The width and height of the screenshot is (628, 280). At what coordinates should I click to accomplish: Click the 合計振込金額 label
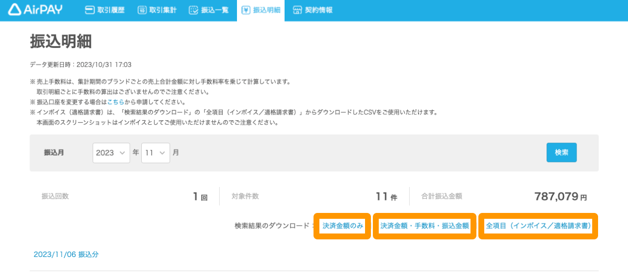[442, 196]
